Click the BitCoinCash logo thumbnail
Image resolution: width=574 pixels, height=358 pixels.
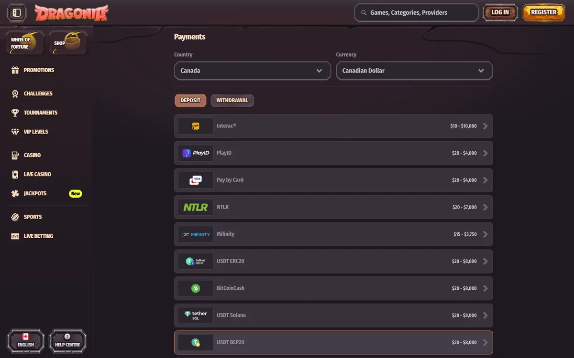tap(196, 288)
